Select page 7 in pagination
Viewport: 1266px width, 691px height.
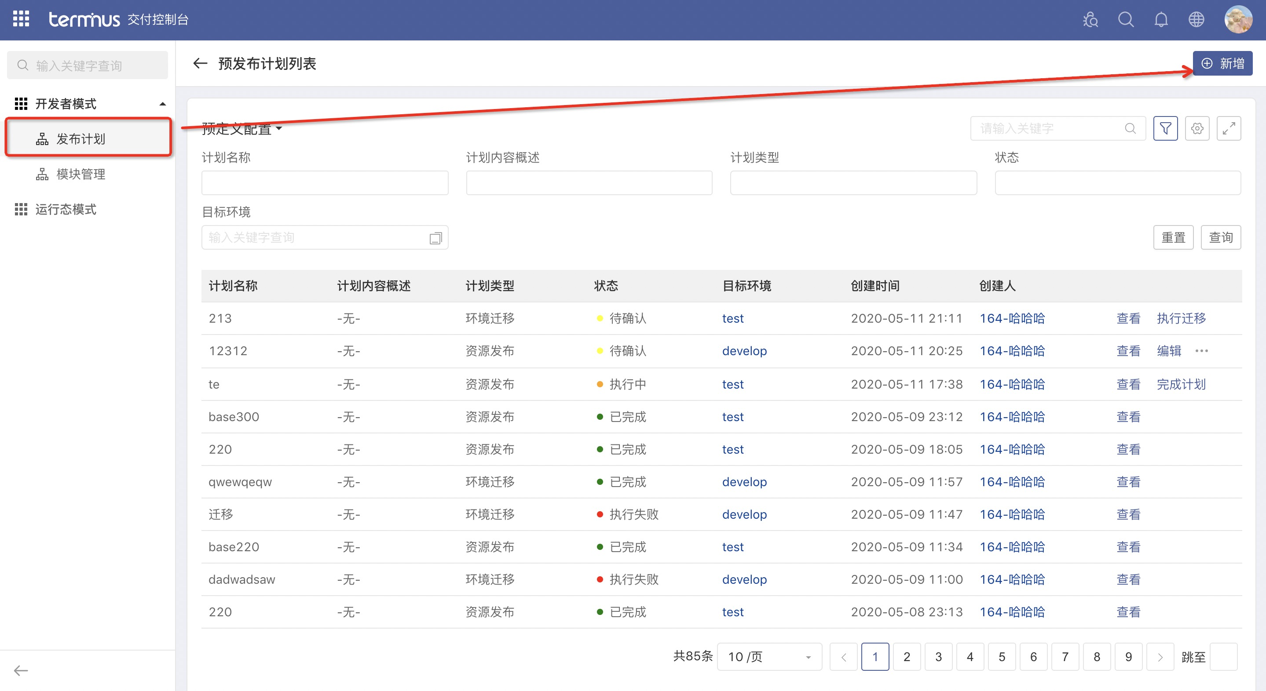(x=1065, y=657)
